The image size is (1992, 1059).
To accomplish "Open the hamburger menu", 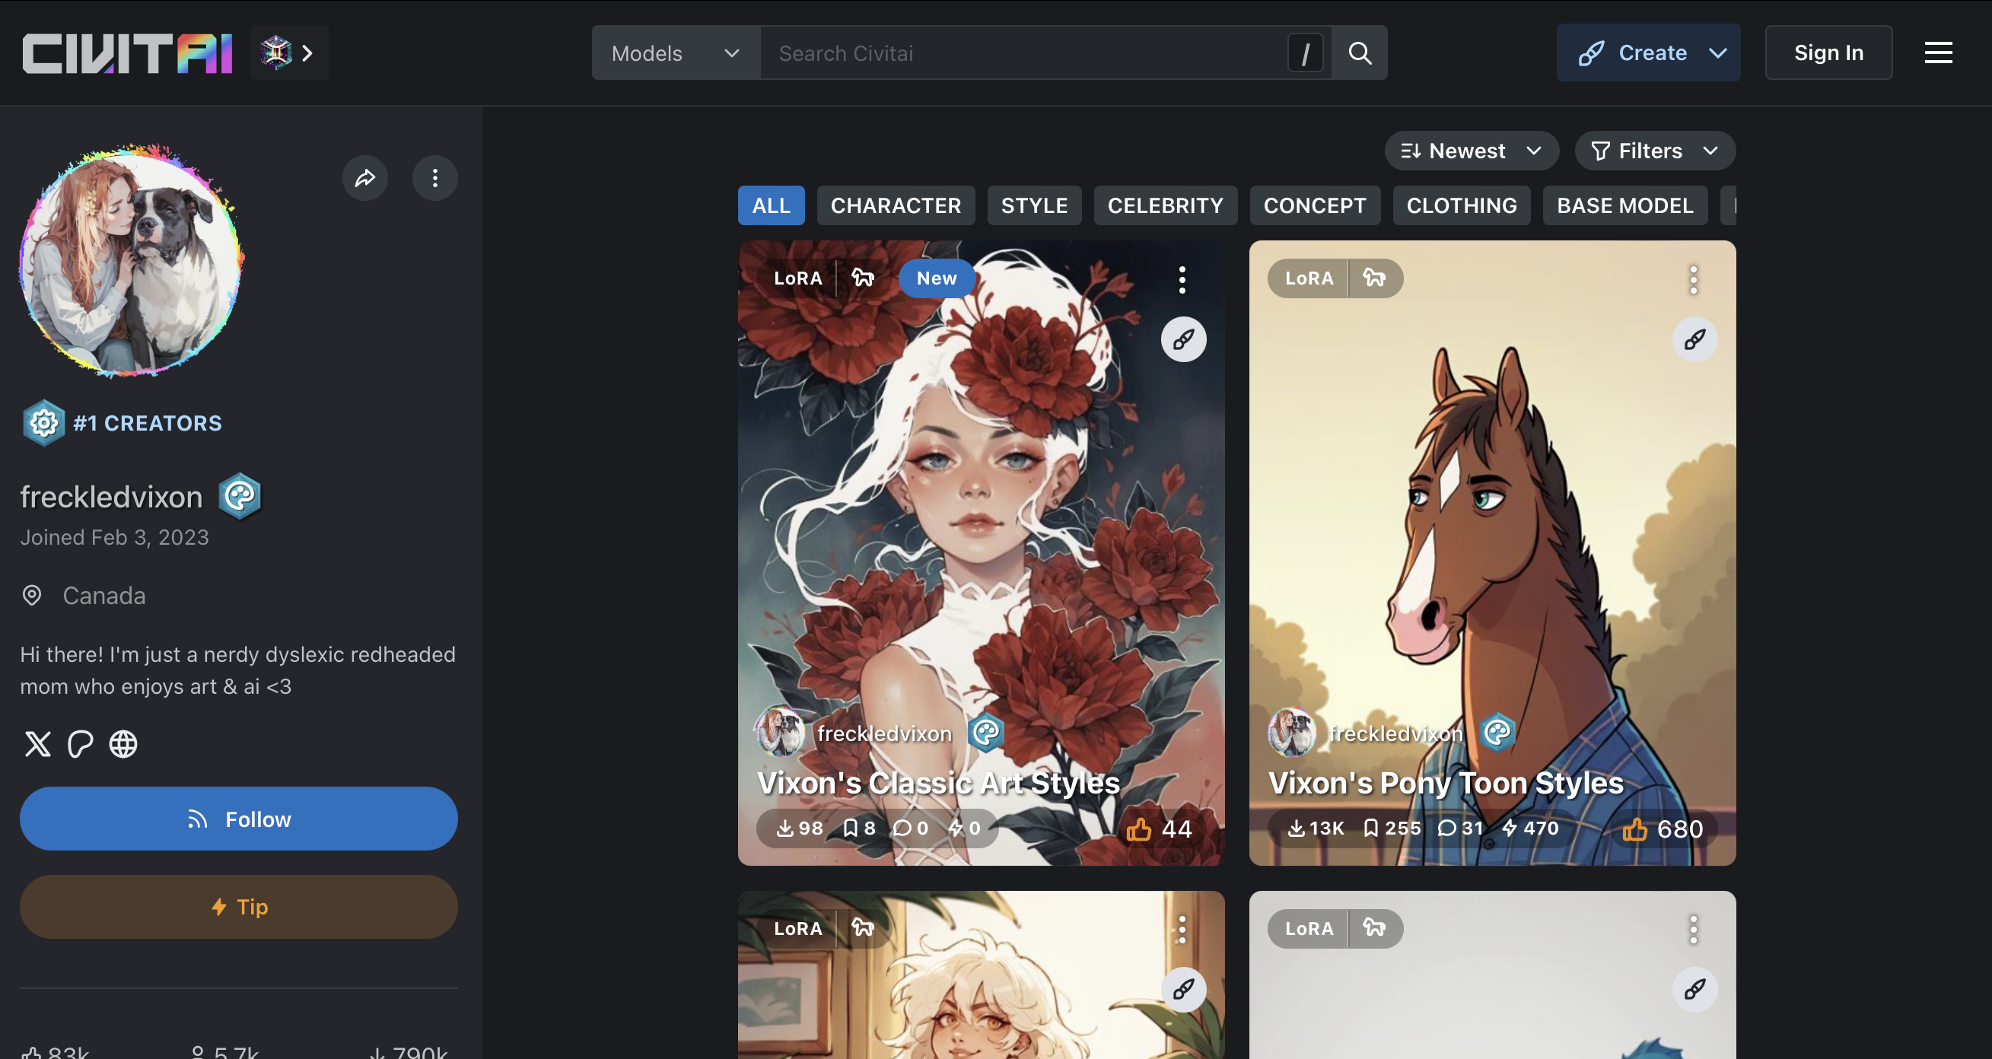I will (1938, 53).
